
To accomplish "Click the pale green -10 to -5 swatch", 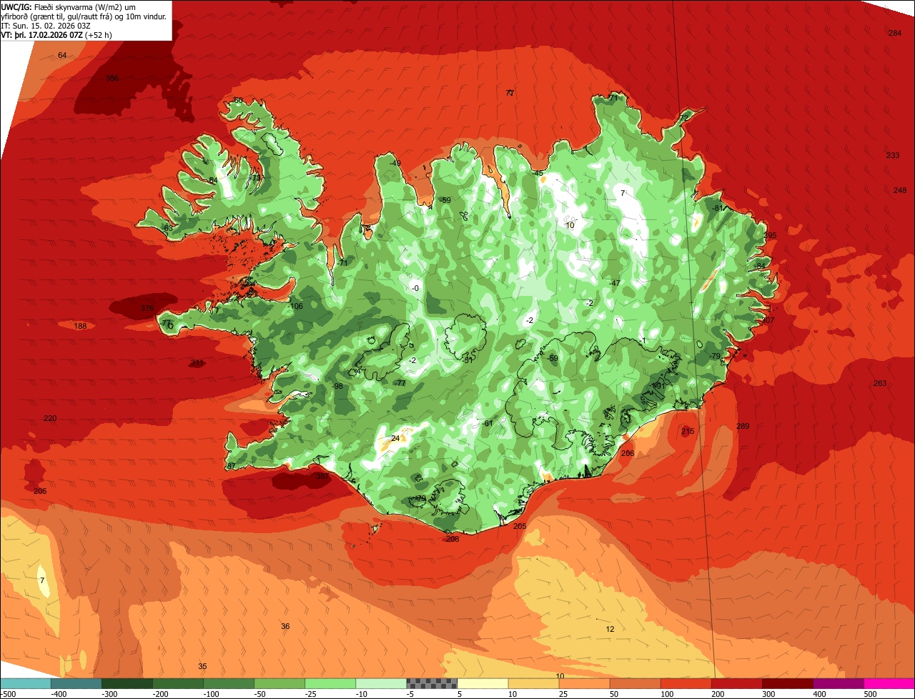I will pyautogui.click(x=381, y=683).
